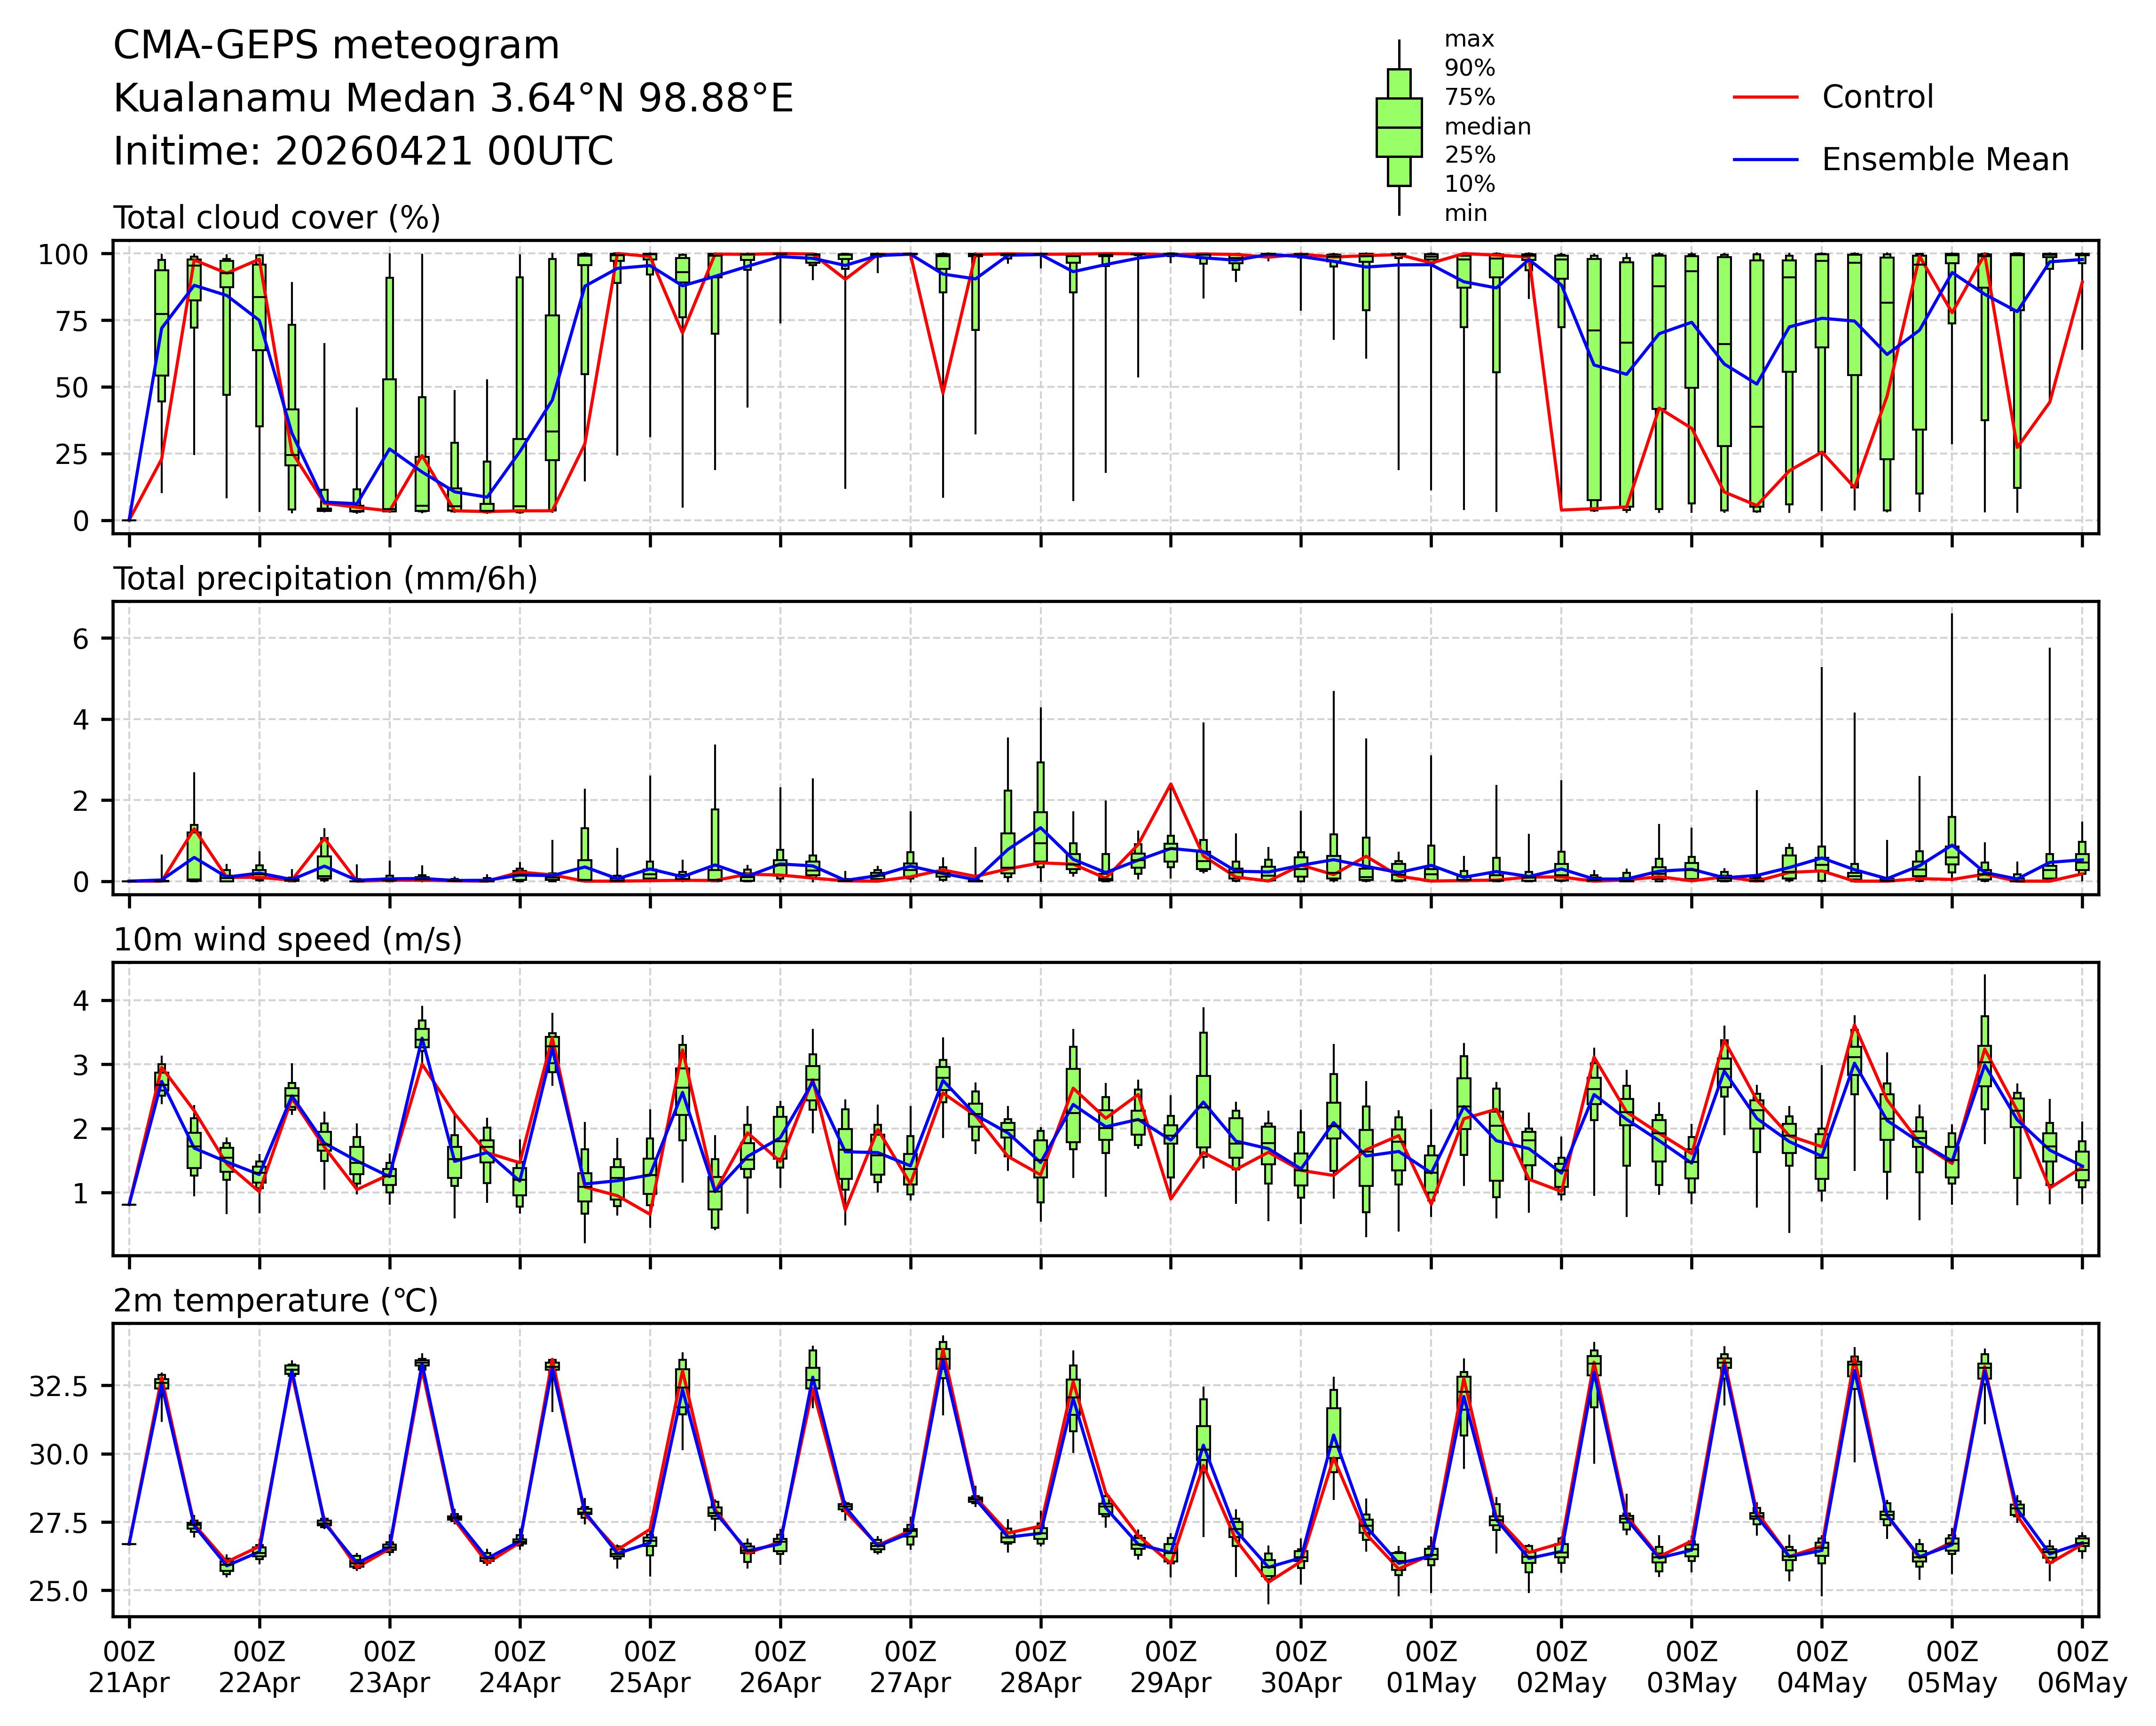Click the 90% percentile legend label
2156x1726 pixels.
[1469, 68]
